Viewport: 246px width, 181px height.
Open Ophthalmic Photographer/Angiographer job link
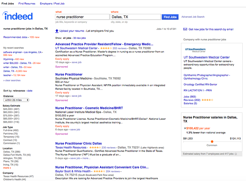pyautogui.click(x=207, y=77)
